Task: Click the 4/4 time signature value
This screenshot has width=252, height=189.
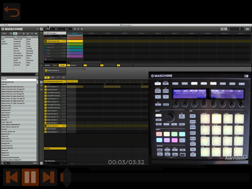Action: point(67,29)
